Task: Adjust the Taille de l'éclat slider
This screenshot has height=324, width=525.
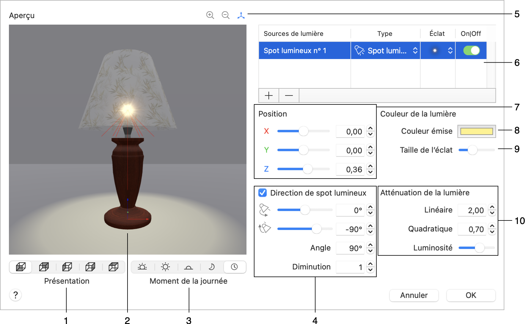Action: [477, 150]
